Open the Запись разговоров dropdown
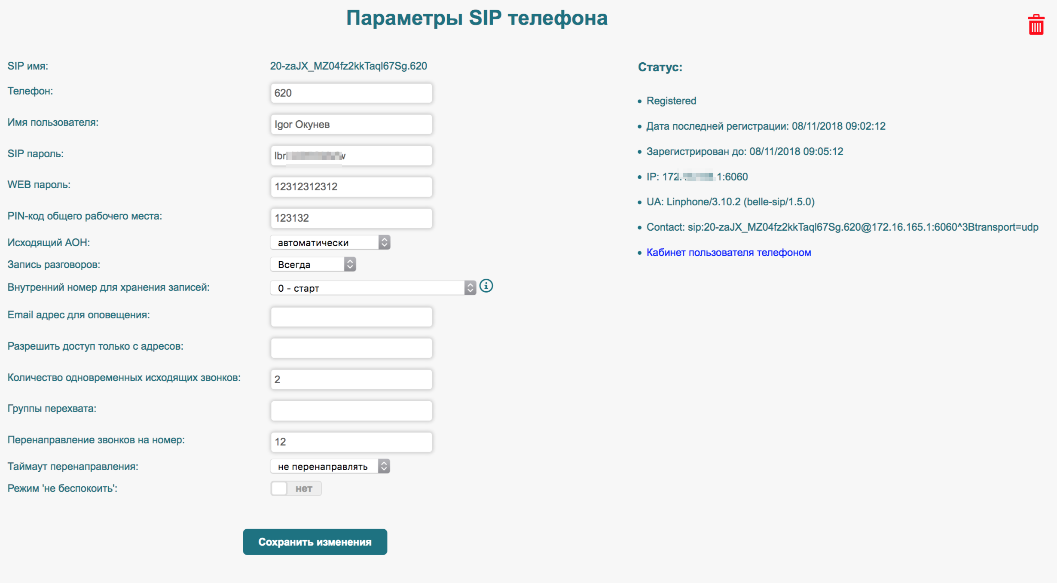 pos(313,265)
